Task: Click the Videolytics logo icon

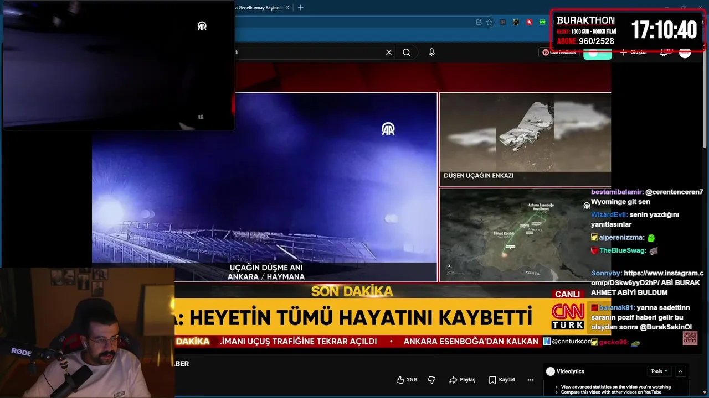Action: (x=550, y=371)
